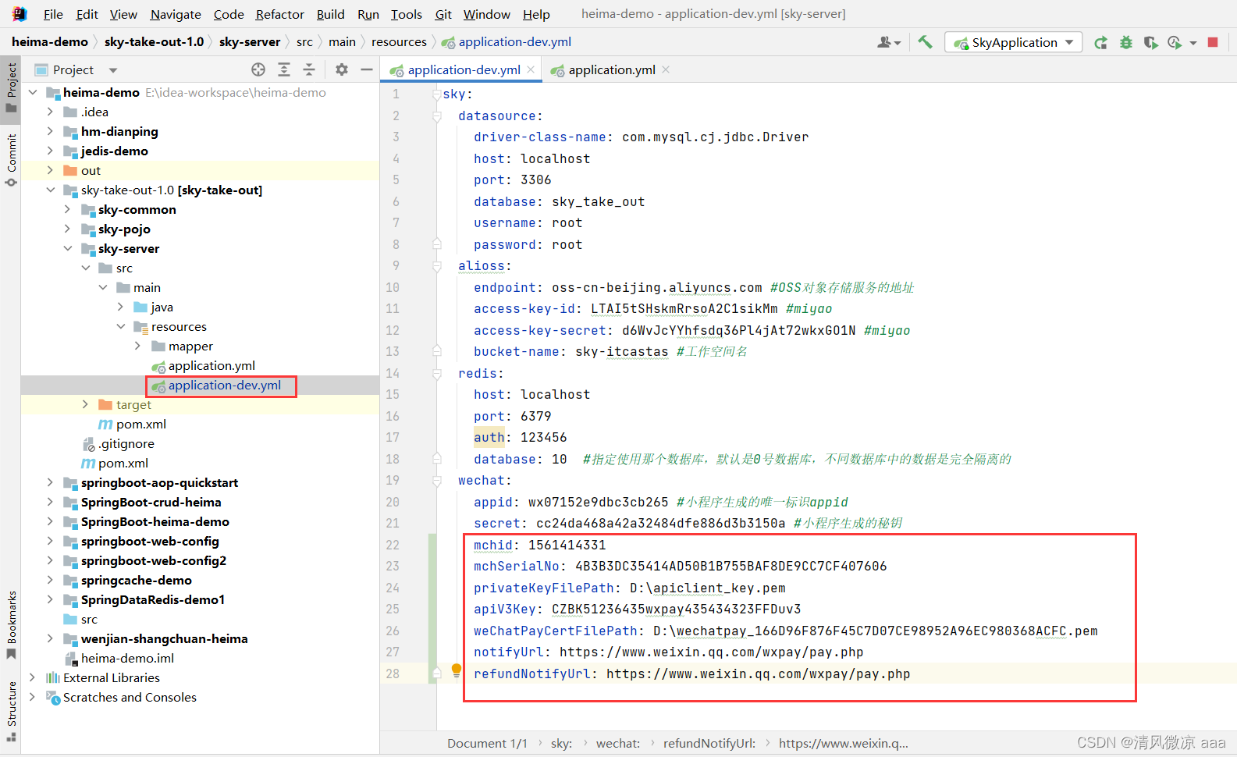Close the application-dev.yml tab
The image size is (1237, 757).
point(531,69)
